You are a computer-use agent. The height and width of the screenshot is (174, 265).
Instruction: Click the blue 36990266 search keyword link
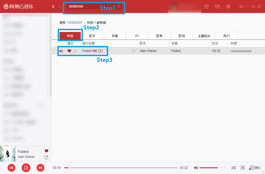click(x=75, y=23)
